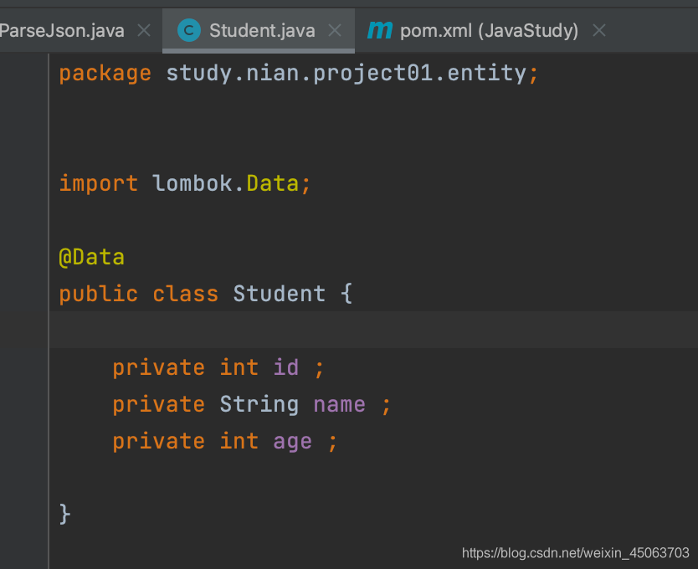Click the name field of type String

(x=339, y=403)
